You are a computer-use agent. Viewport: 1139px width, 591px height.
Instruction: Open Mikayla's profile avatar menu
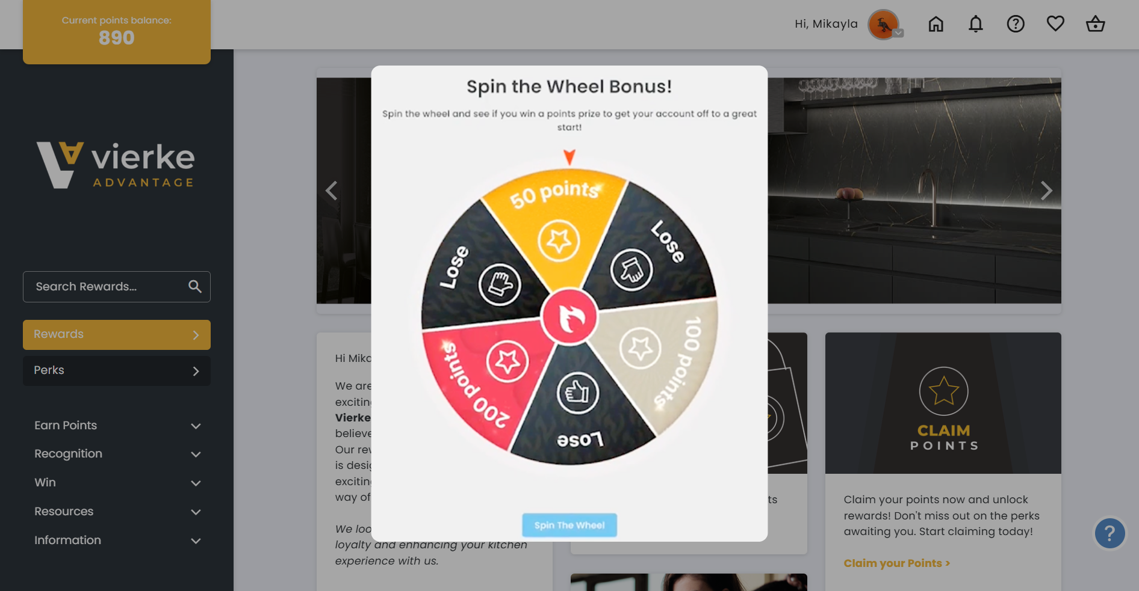click(884, 25)
